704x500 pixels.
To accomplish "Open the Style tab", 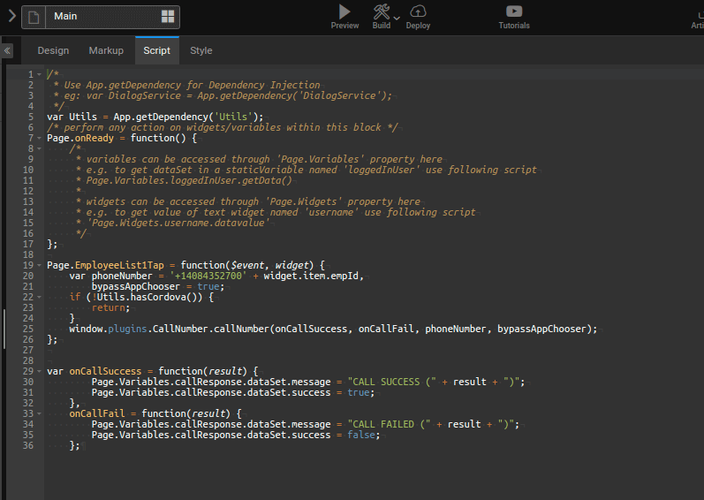I will pos(201,50).
